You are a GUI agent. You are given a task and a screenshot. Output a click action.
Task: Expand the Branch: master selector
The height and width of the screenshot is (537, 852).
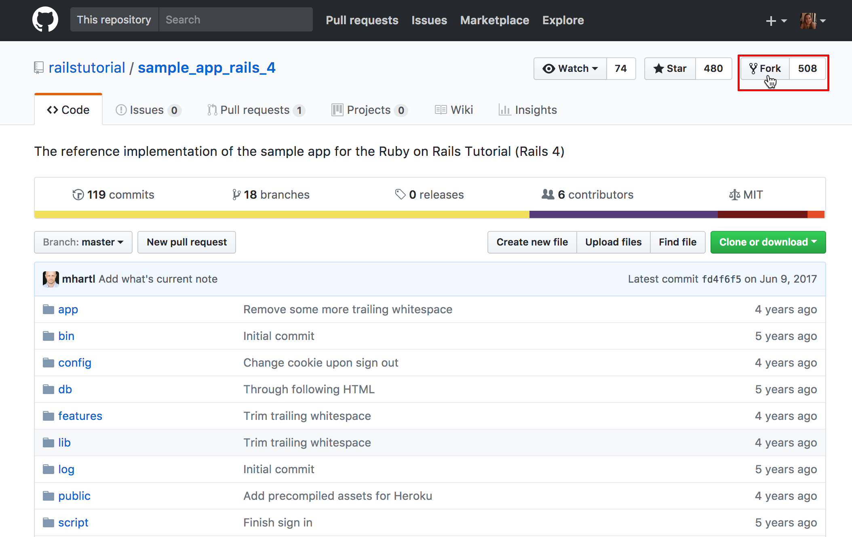[x=83, y=242]
